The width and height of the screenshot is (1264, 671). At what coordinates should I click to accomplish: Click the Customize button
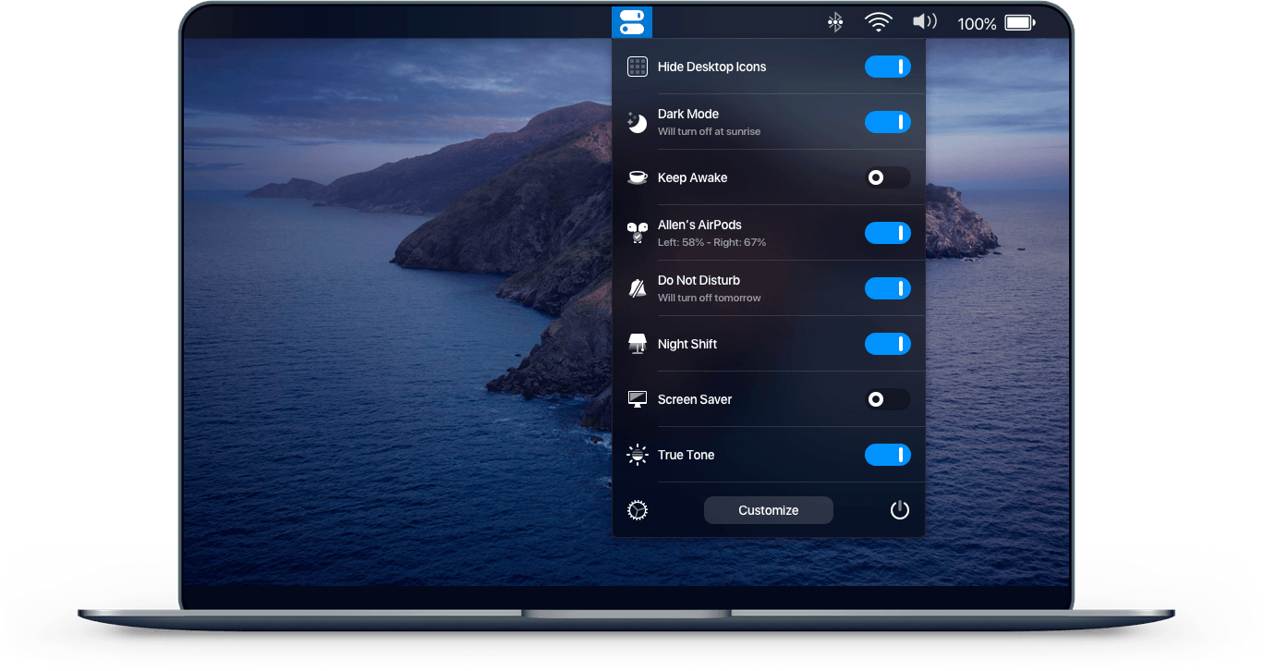coord(768,510)
